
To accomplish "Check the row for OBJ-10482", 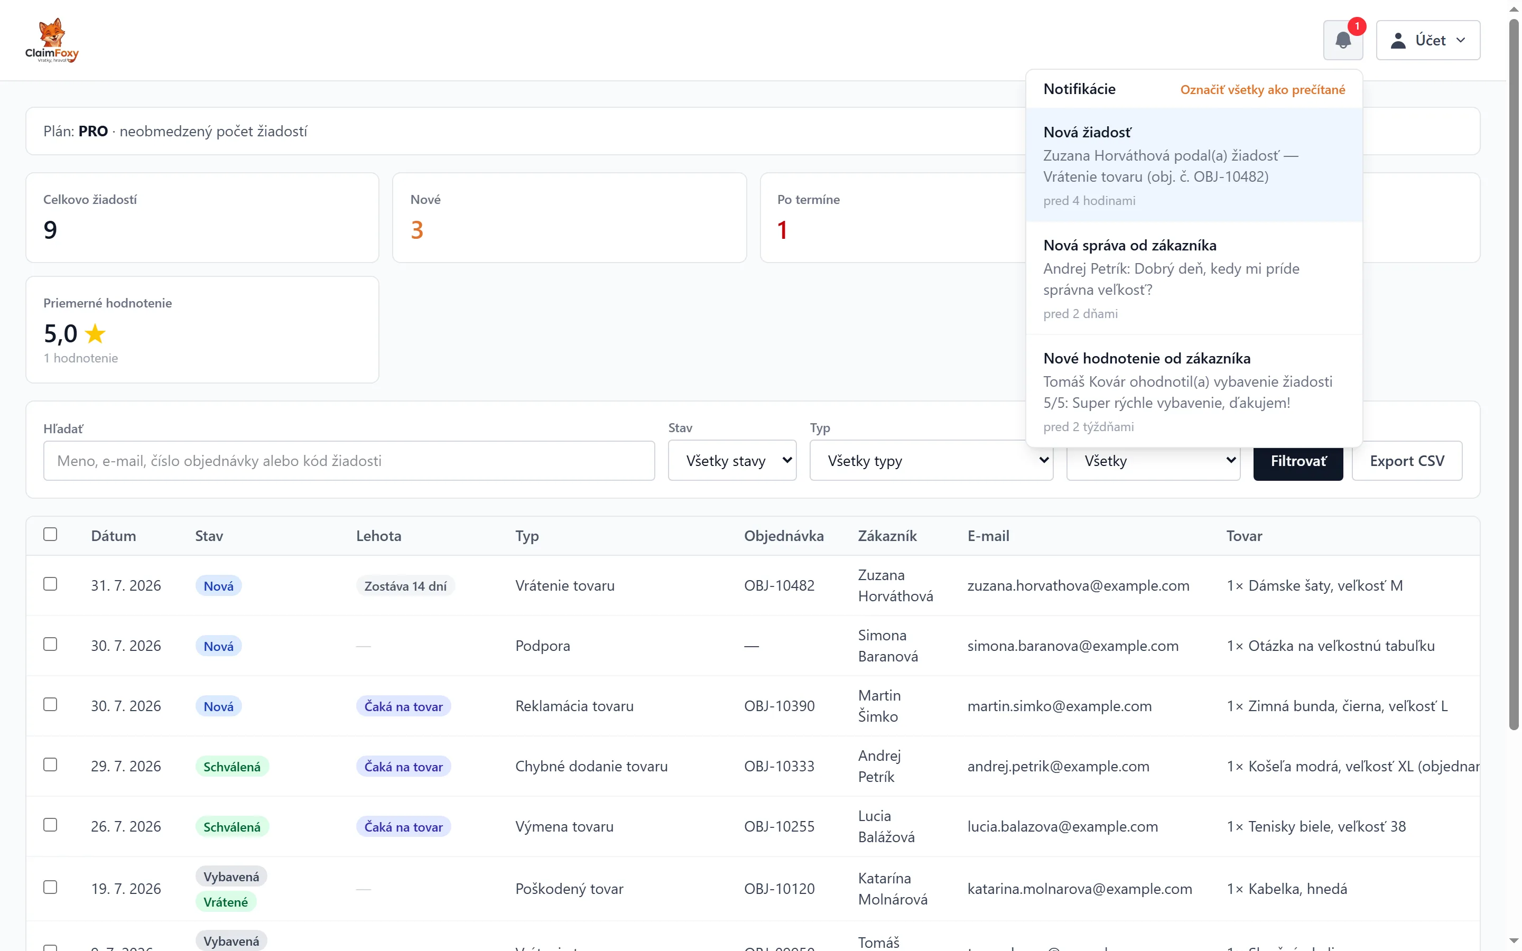I will point(50,584).
